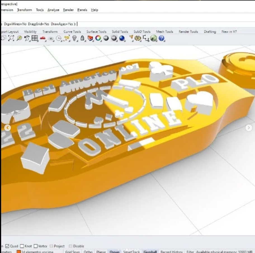Toggle Gumball in the status bar
Screen dimensions: 255x253
point(150,252)
